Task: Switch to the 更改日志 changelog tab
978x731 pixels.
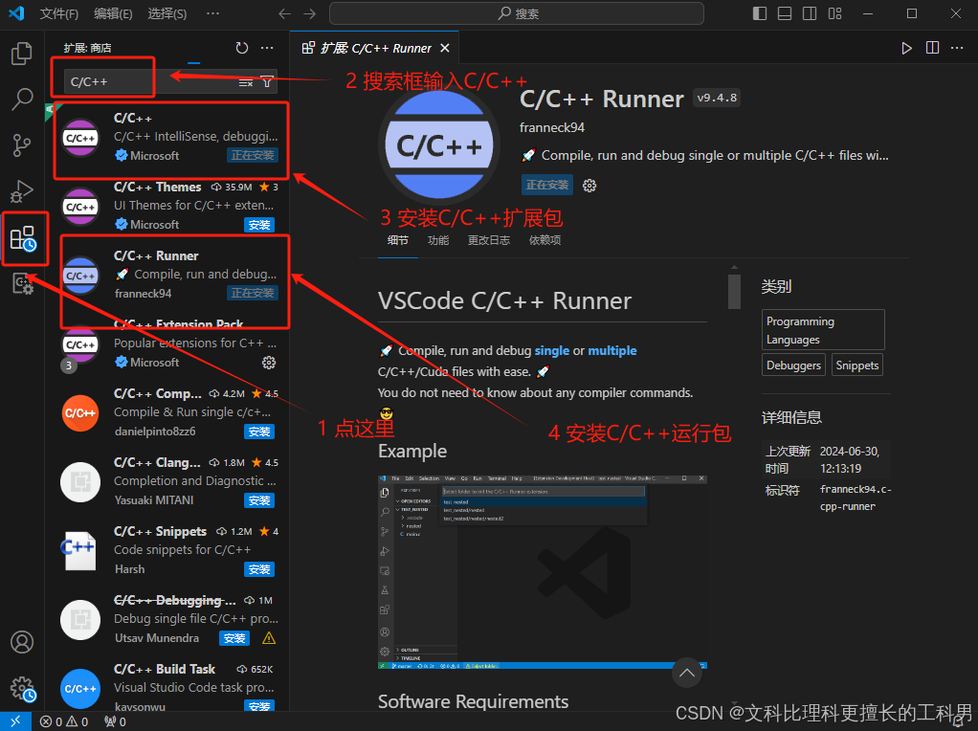Action: pyautogui.click(x=489, y=241)
